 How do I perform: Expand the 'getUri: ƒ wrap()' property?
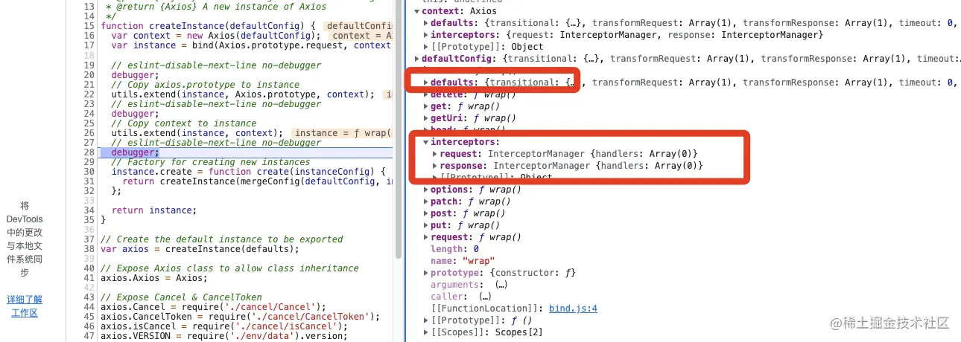point(426,118)
